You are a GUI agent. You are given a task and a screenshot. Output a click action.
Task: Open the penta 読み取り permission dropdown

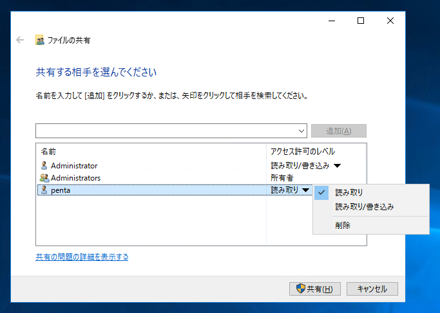point(305,190)
